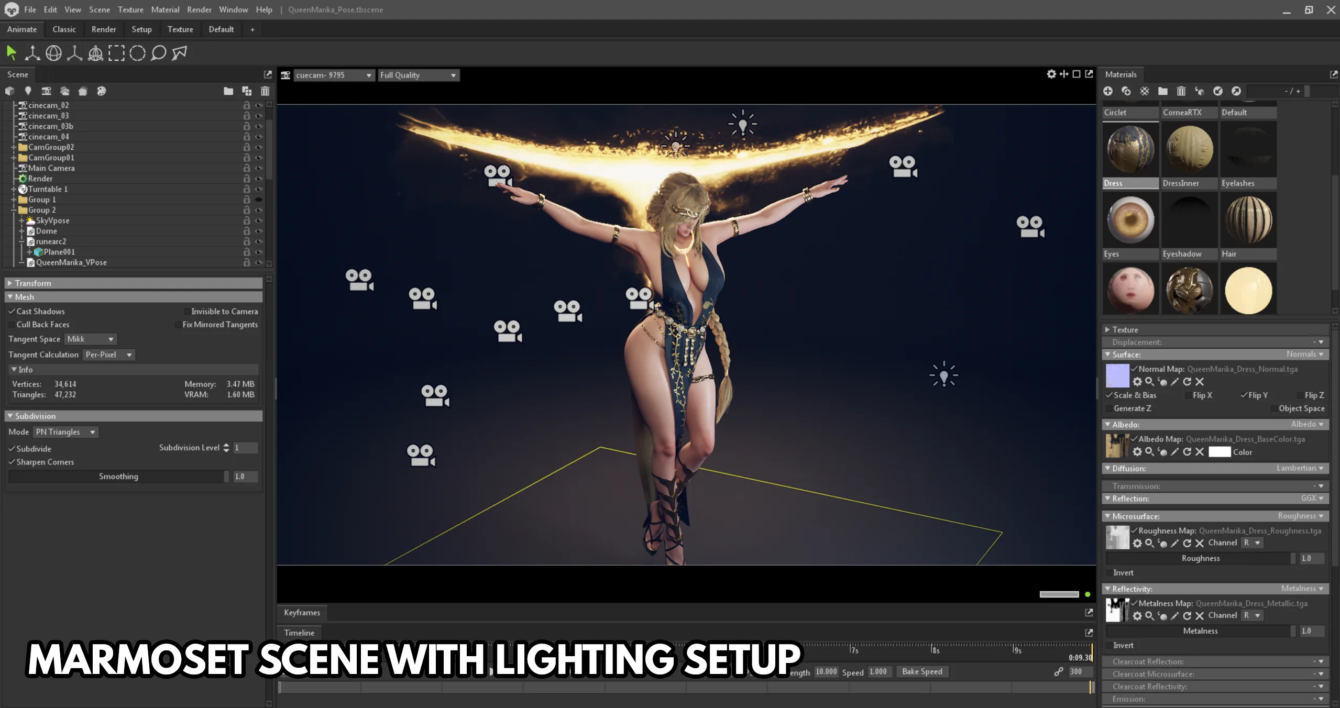Delete selected material with trash icon
Screen dimensions: 1340x708
[x=1181, y=91]
